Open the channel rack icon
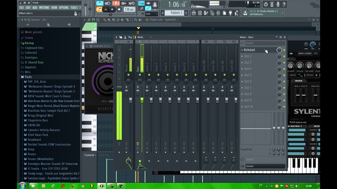This screenshot has height=189, width=337. [200, 13]
